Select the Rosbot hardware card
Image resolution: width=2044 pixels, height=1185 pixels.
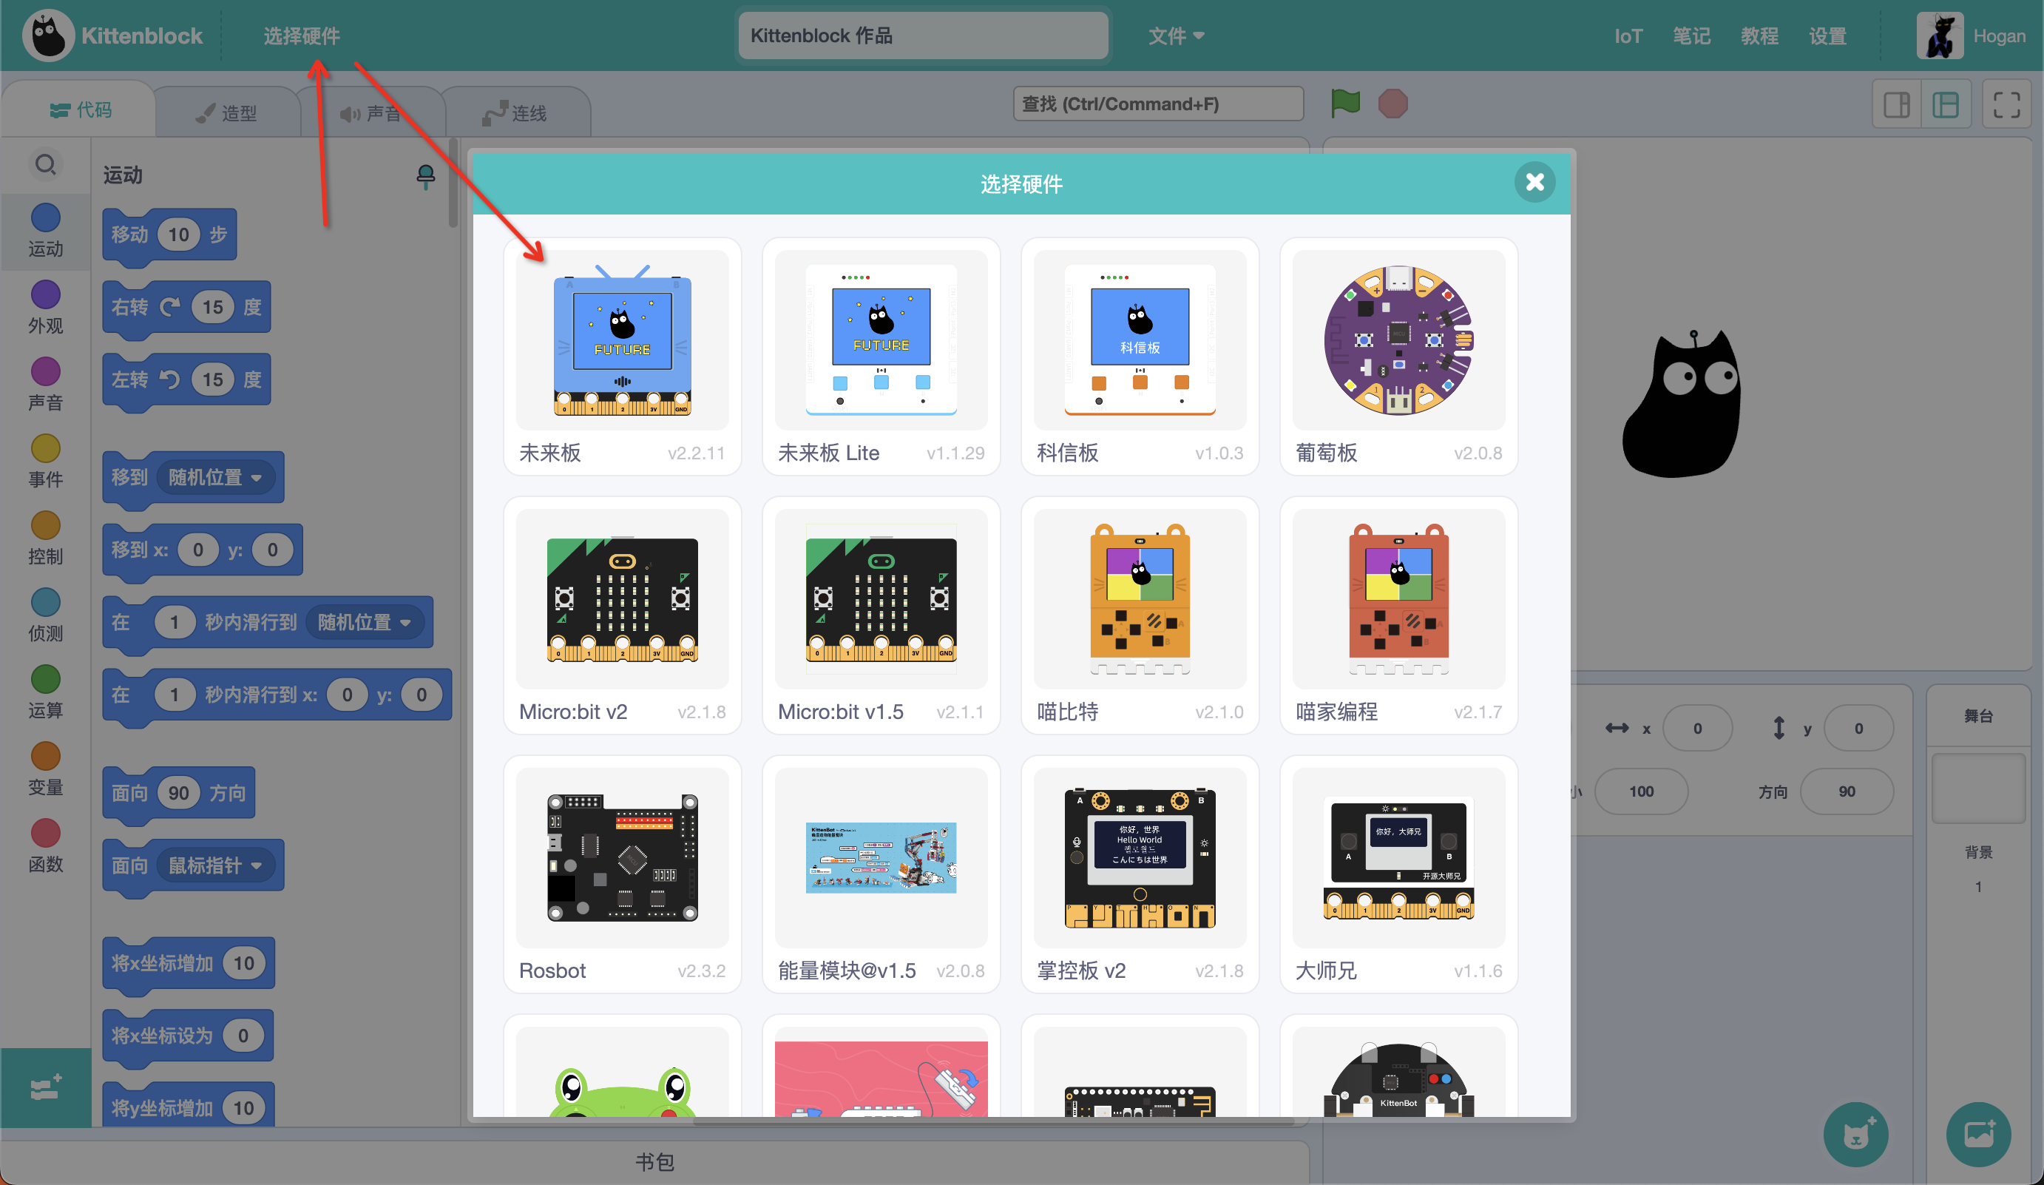622,874
